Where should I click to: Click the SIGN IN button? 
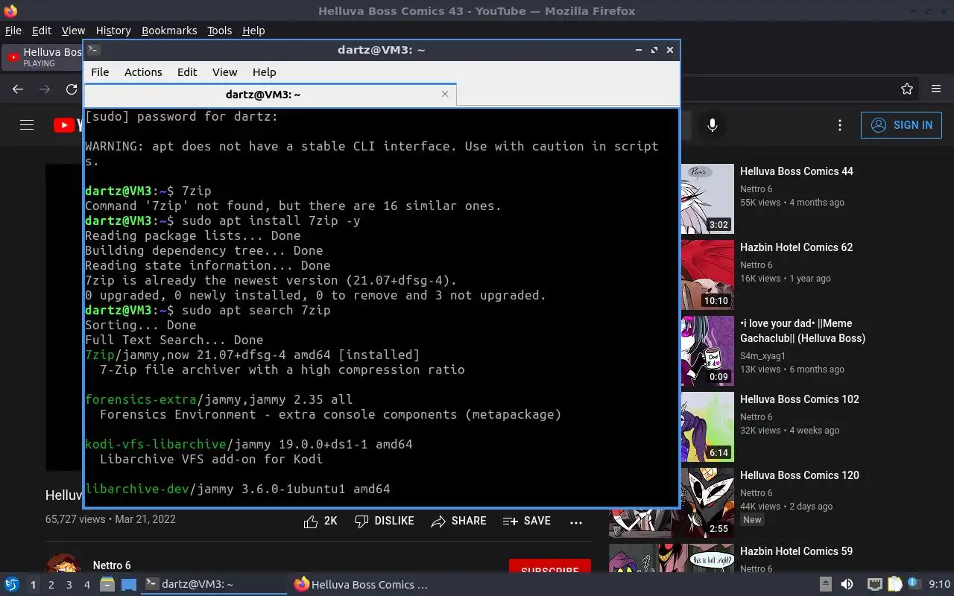pyautogui.click(x=901, y=125)
